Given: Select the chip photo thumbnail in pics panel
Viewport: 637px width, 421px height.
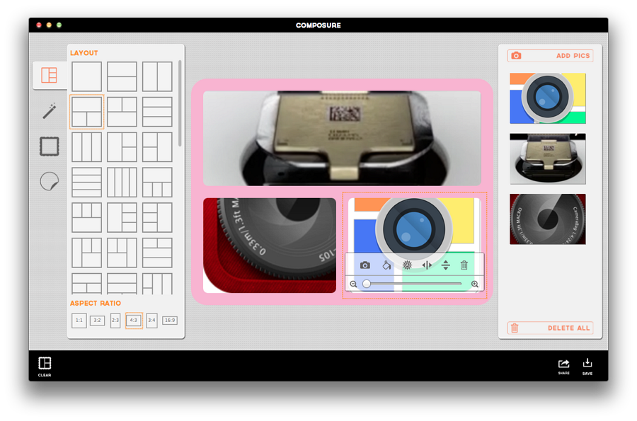Looking at the screenshot, I should pos(548,158).
